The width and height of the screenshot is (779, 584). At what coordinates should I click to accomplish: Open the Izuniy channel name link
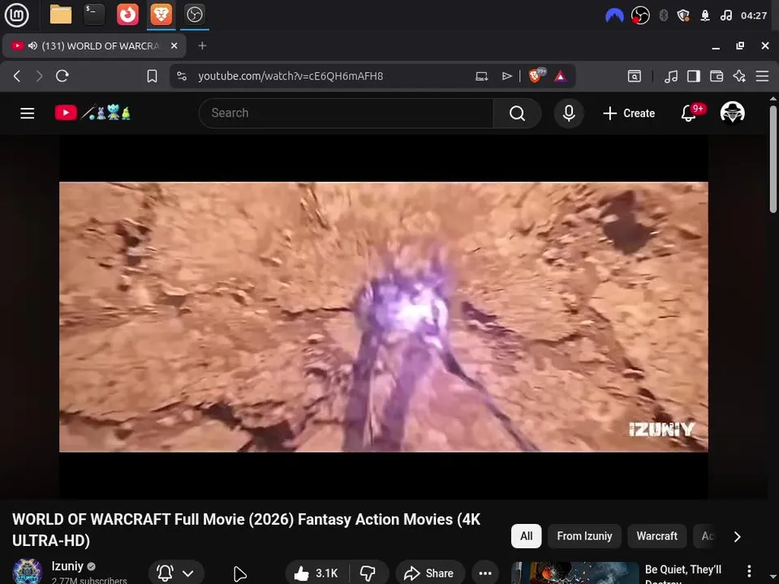[x=67, y=566]
